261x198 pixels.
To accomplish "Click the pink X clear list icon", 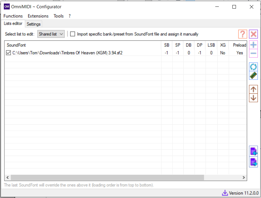I will click(253, 34).
